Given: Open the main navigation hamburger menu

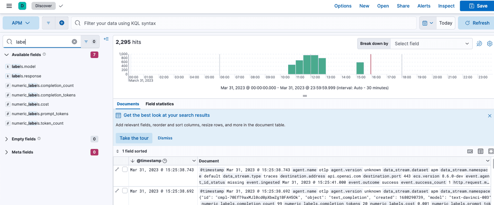Looking at the screenshot, I should pyautogui.click(x=9, y=5).
